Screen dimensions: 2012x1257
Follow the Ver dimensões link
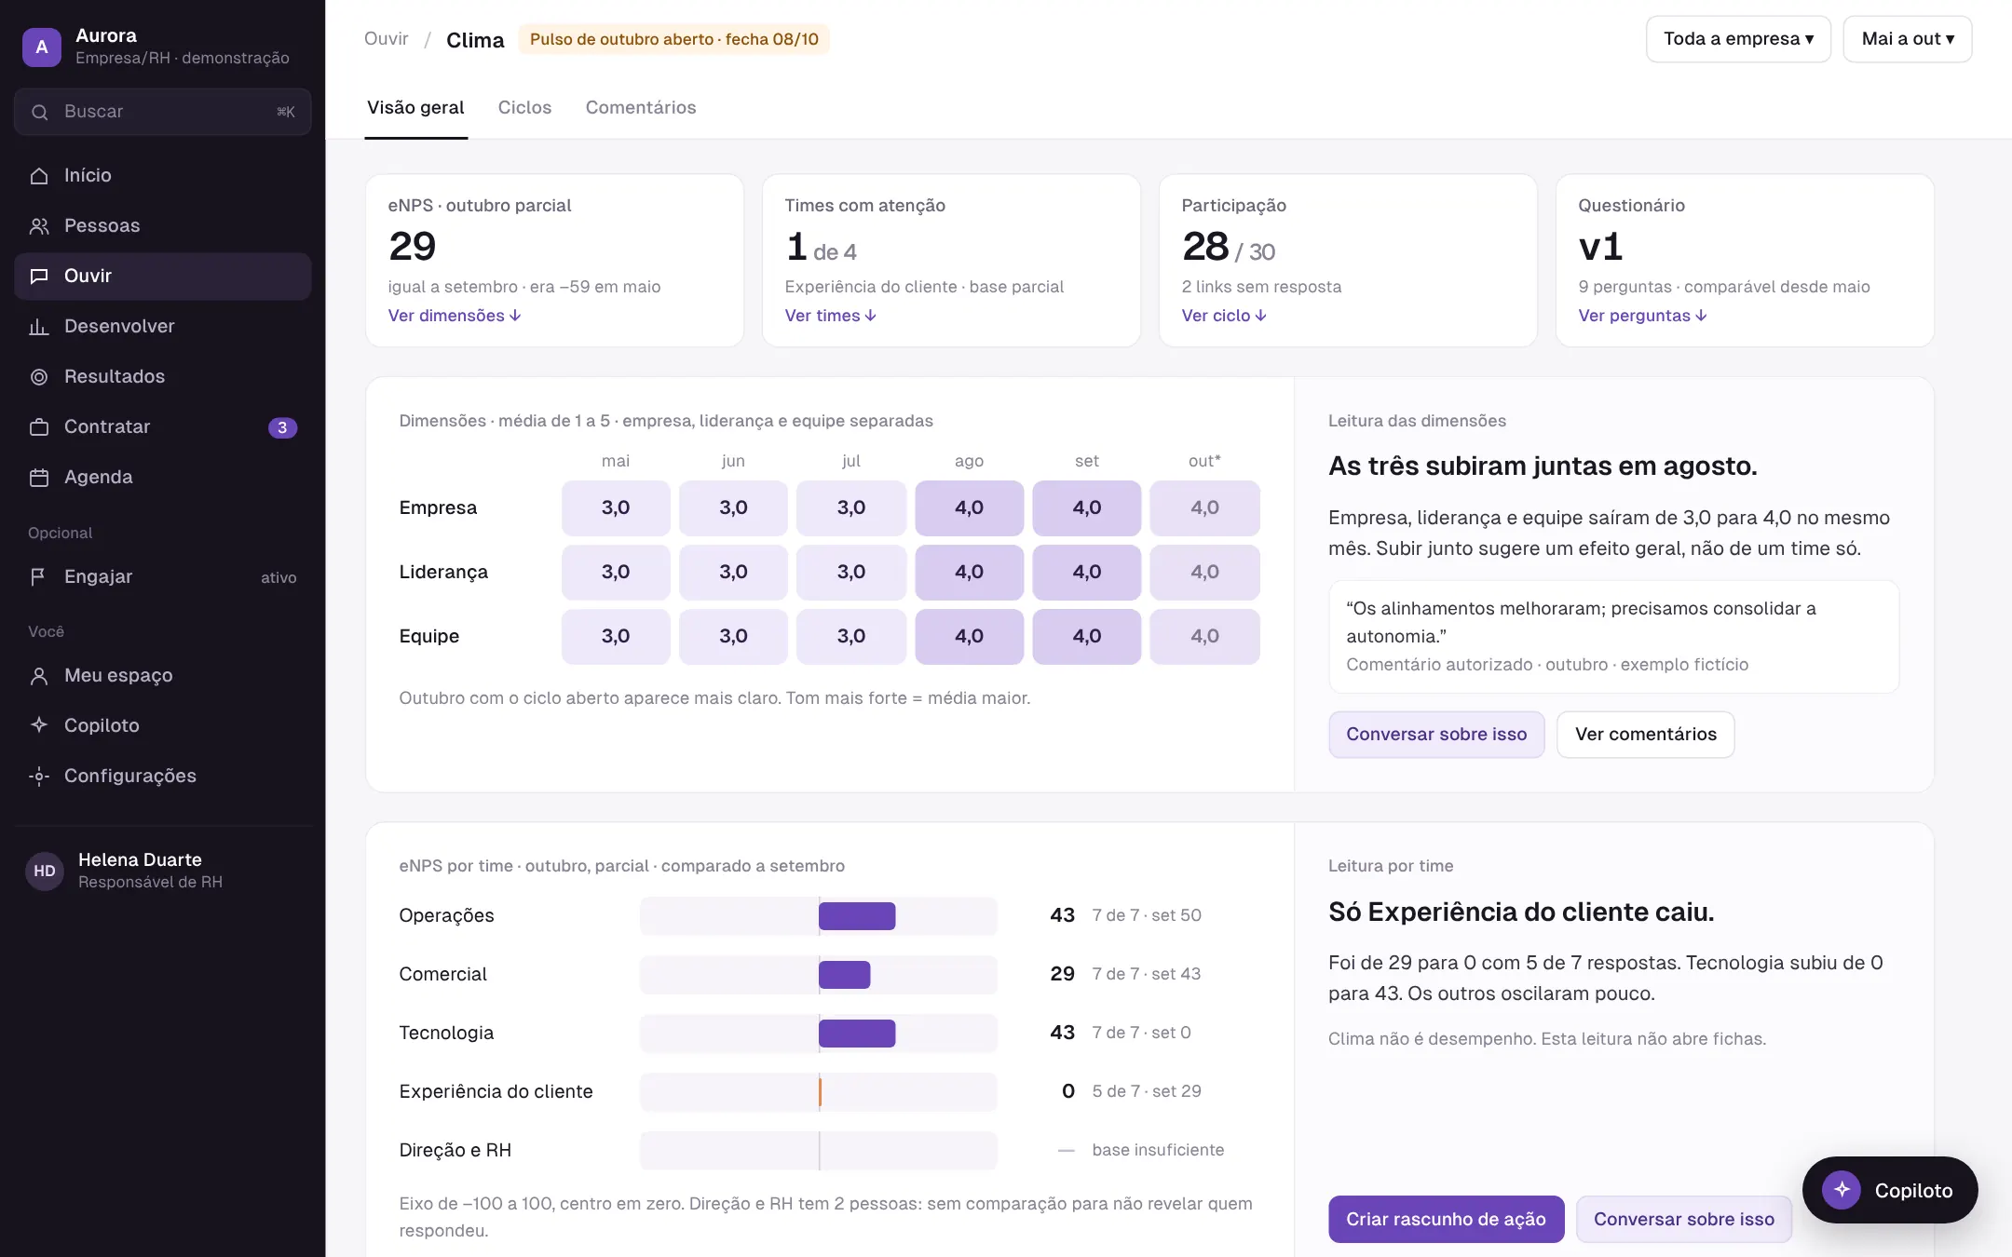[x=455, y=316]
